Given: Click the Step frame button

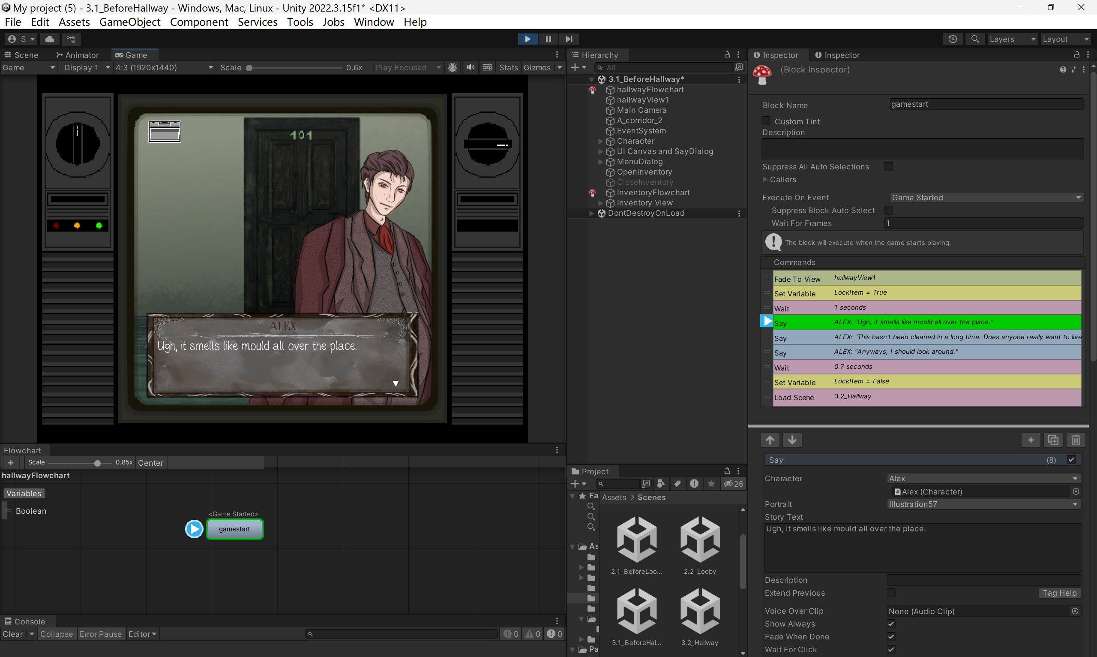Looking at the screenshot, I should tap(569, 39).
